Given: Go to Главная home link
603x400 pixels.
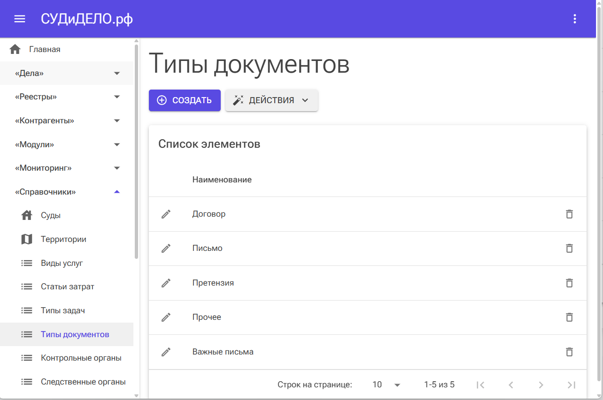Looking at the screenshot, I should (x=44, y=49).
